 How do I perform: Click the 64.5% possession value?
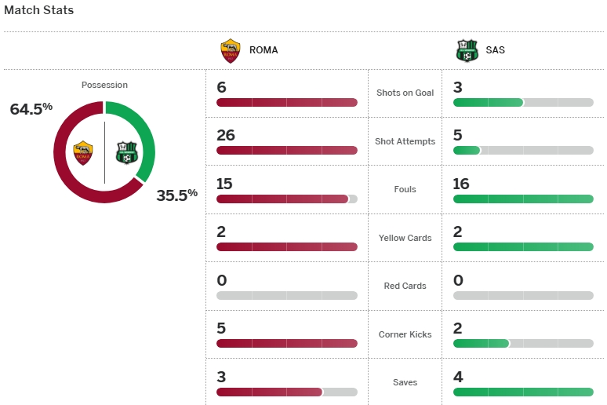click(31, 109)
